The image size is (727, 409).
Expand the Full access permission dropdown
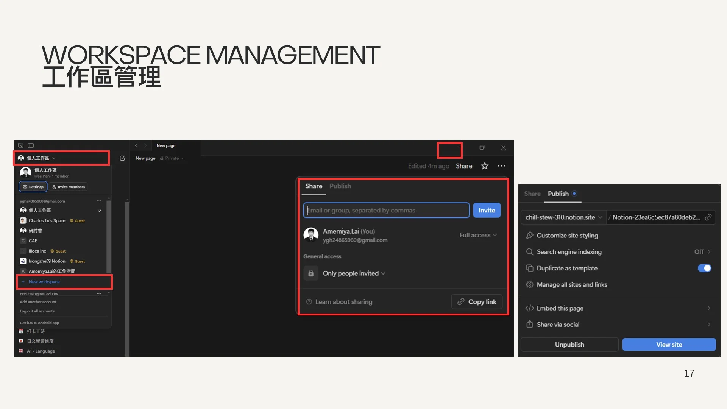pyautogui.click(x=478, y=235)
